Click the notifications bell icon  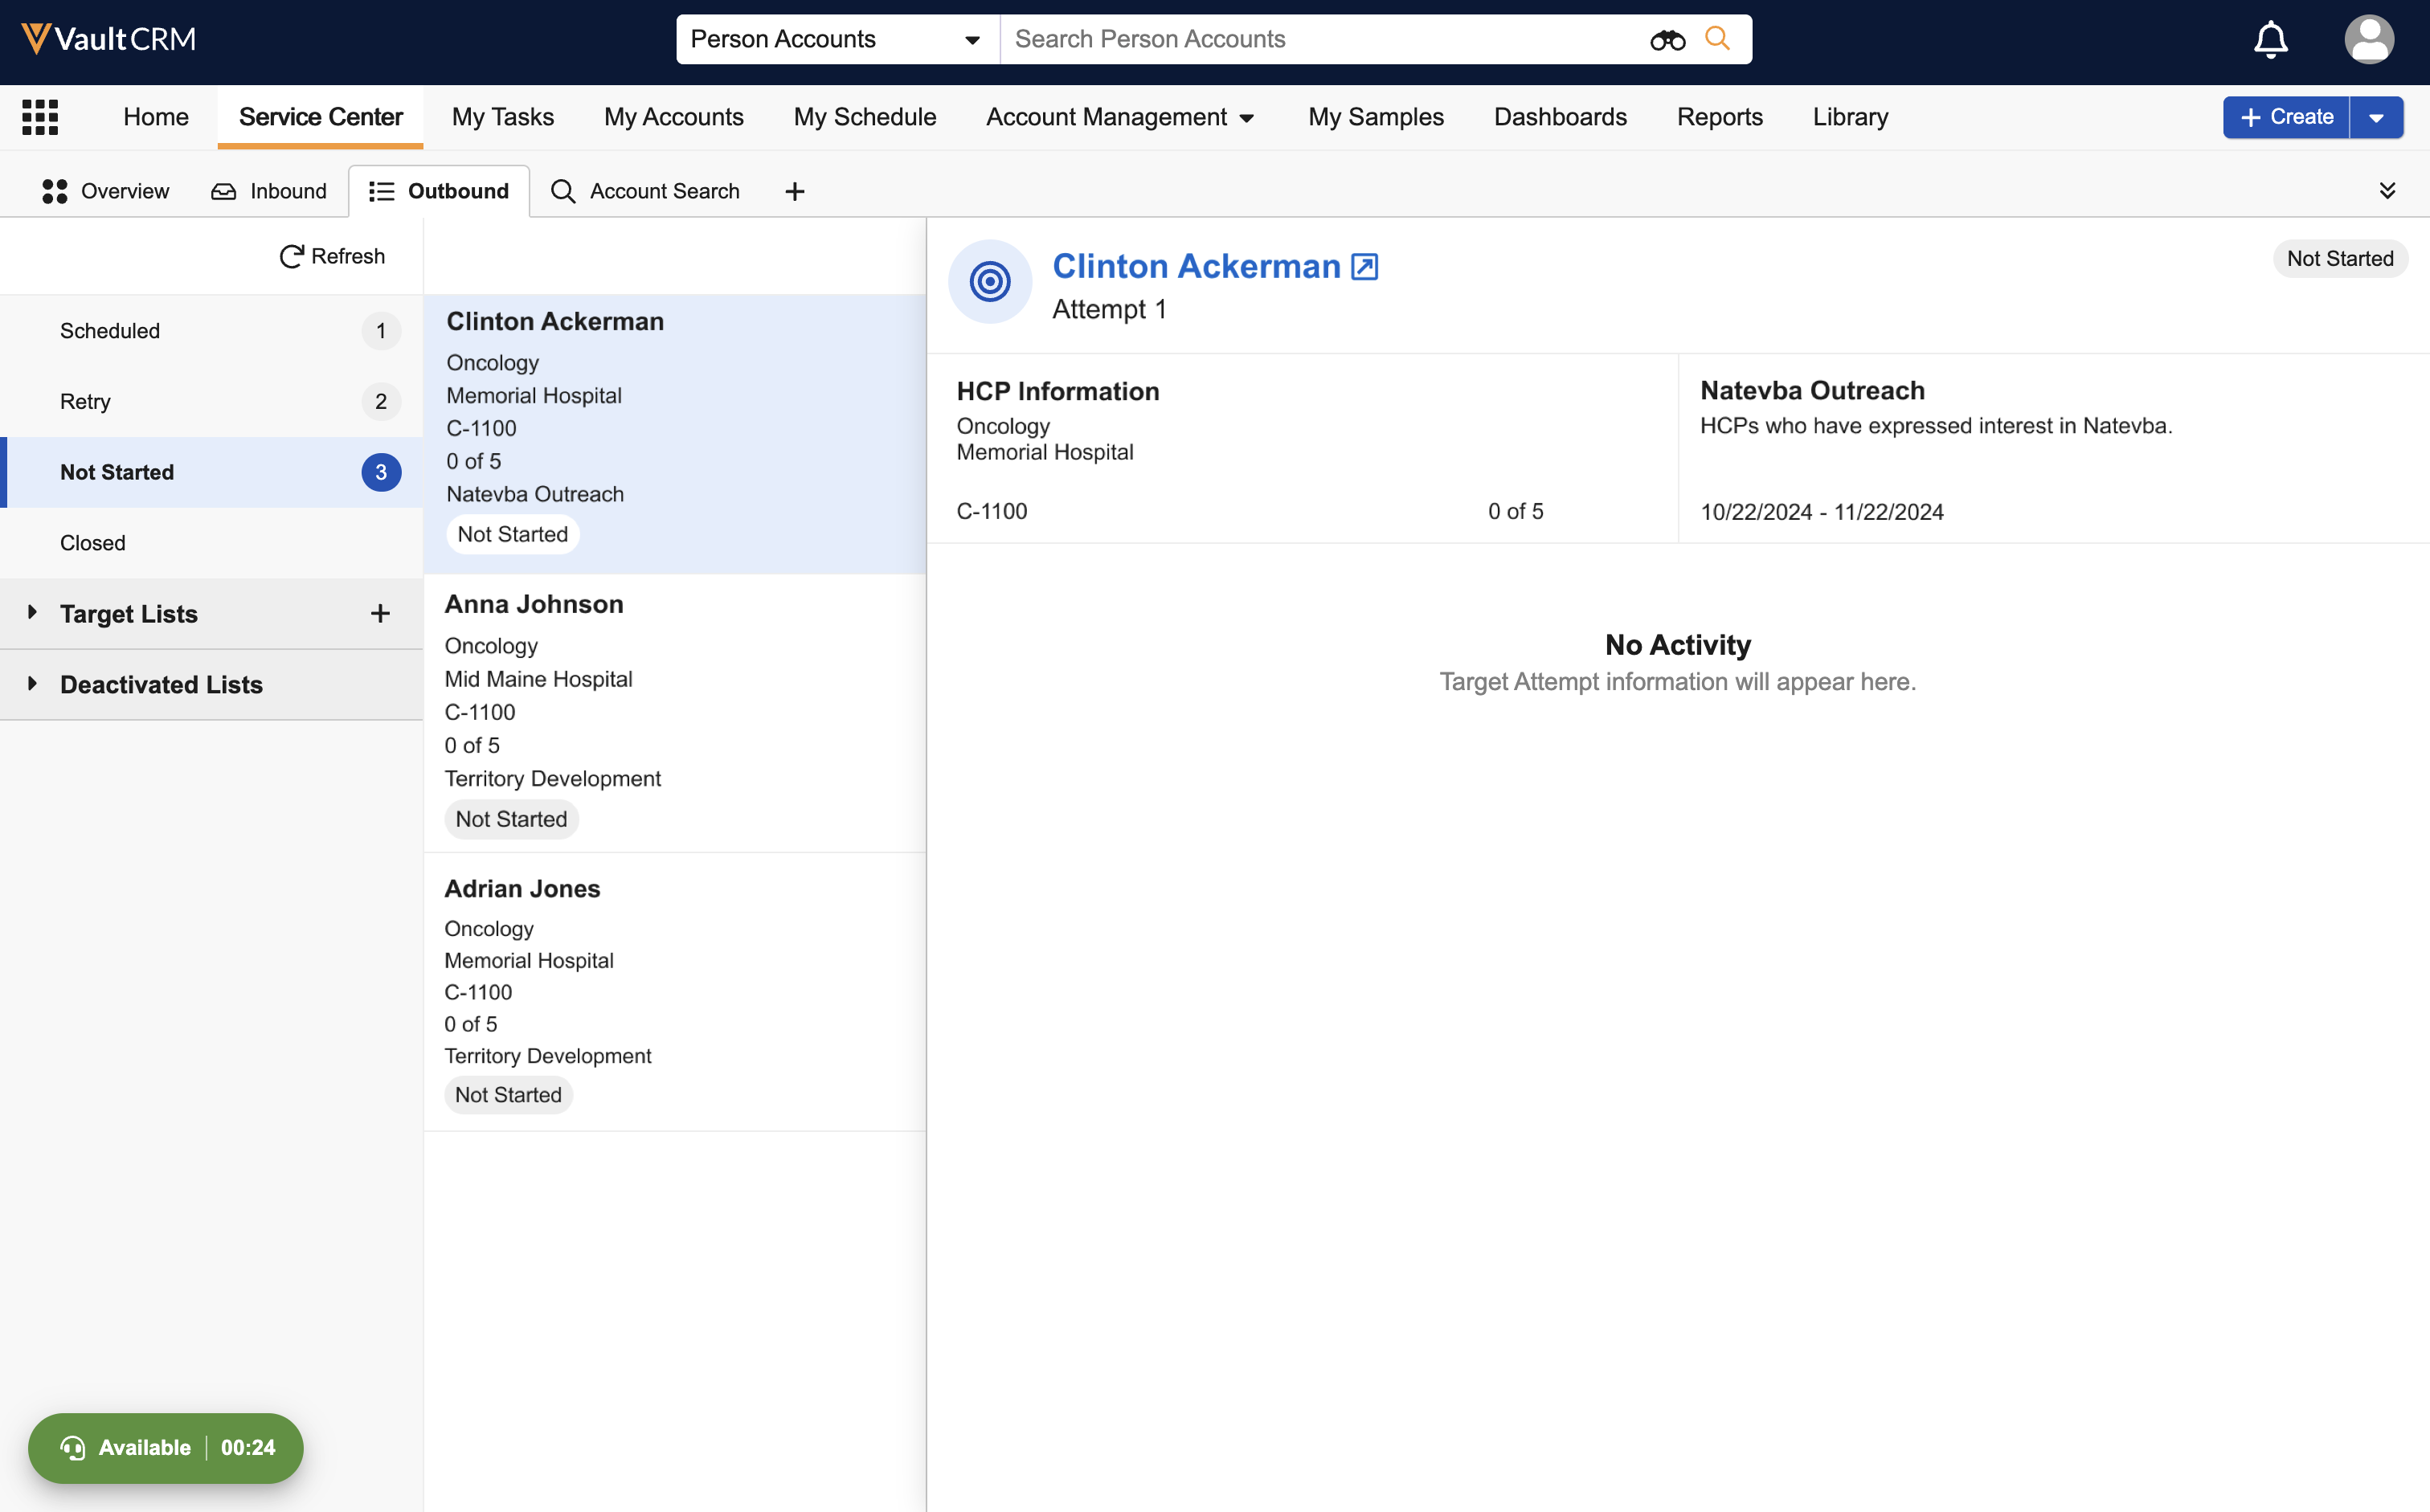click(x=2270, y=40)
